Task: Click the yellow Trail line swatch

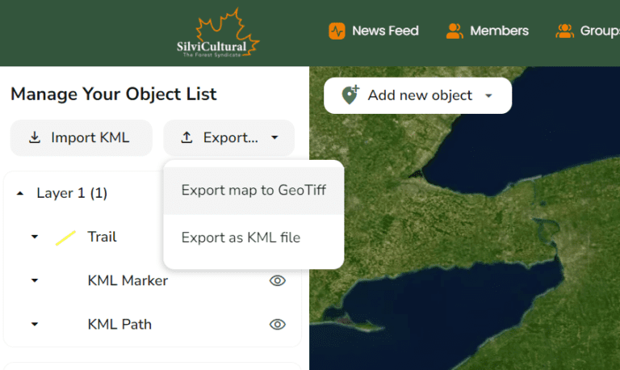Action: point(65,238)
